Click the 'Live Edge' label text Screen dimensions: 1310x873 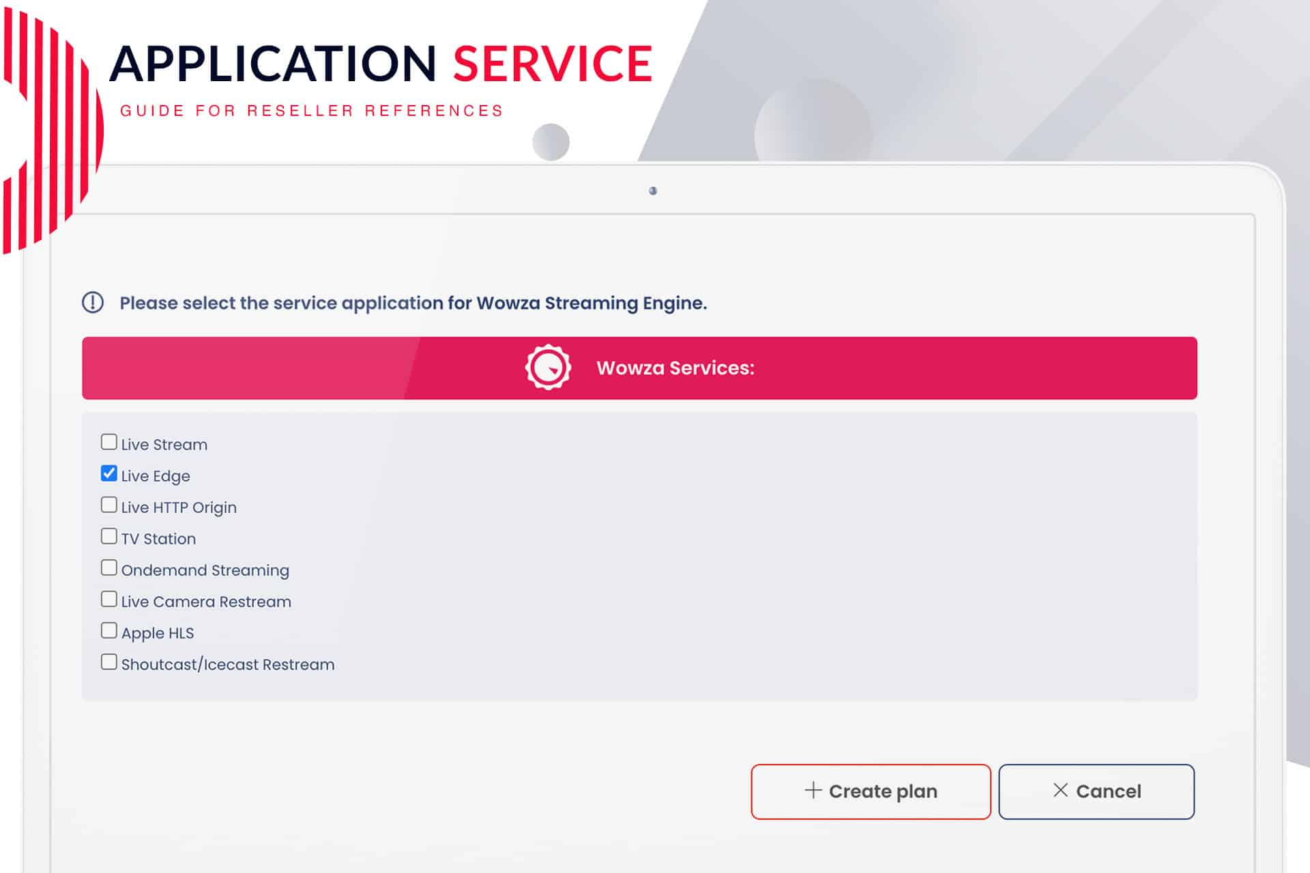(156, 476)
